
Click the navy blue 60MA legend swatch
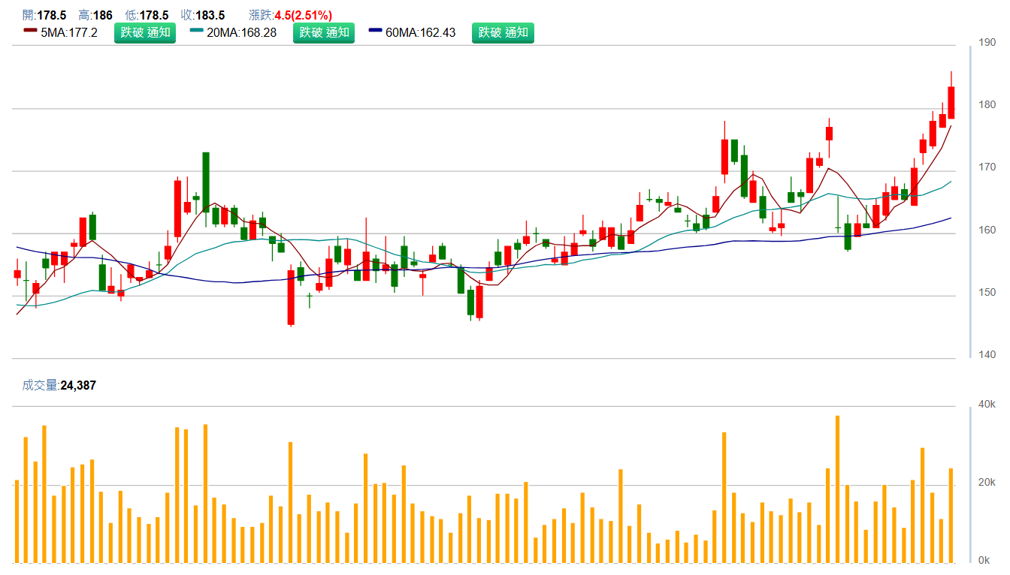point(376,32)
